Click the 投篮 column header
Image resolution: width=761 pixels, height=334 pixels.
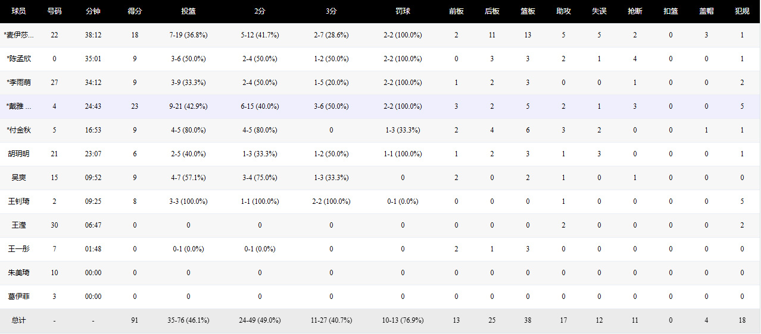[189, 11]
